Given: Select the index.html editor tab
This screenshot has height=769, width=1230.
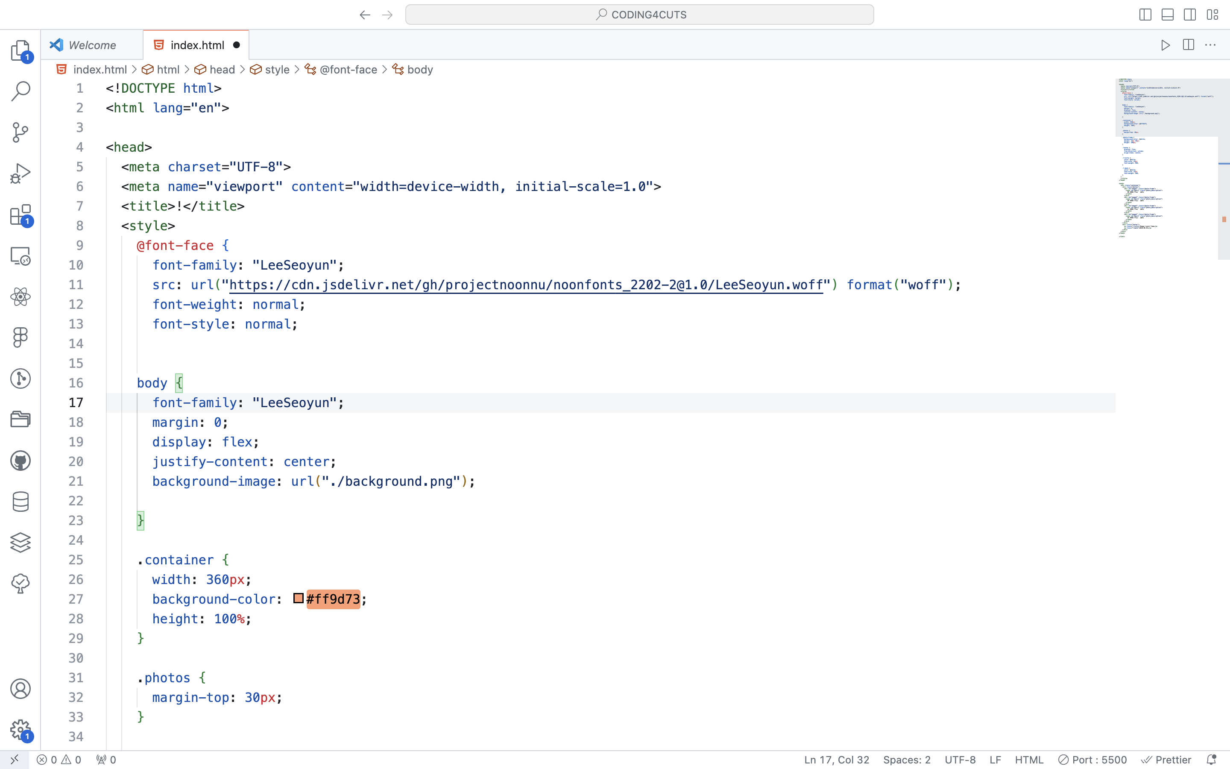Looking at the screenshot, I should 197,45.
